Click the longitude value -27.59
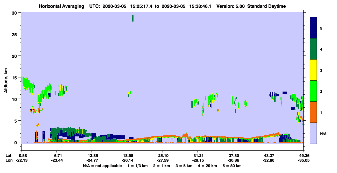The width and height of the screenshot is (337, 173). 162,160
